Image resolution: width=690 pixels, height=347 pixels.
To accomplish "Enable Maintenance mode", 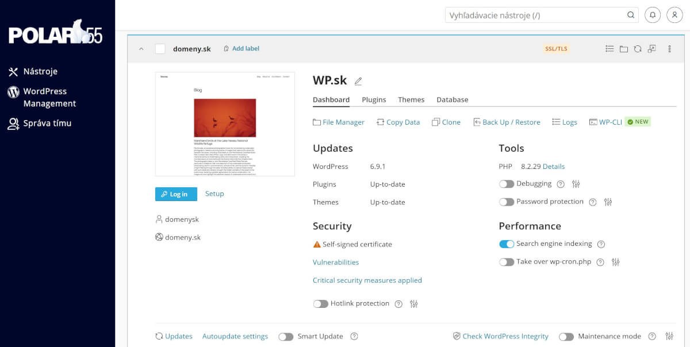I will click(x=566, y=336).
